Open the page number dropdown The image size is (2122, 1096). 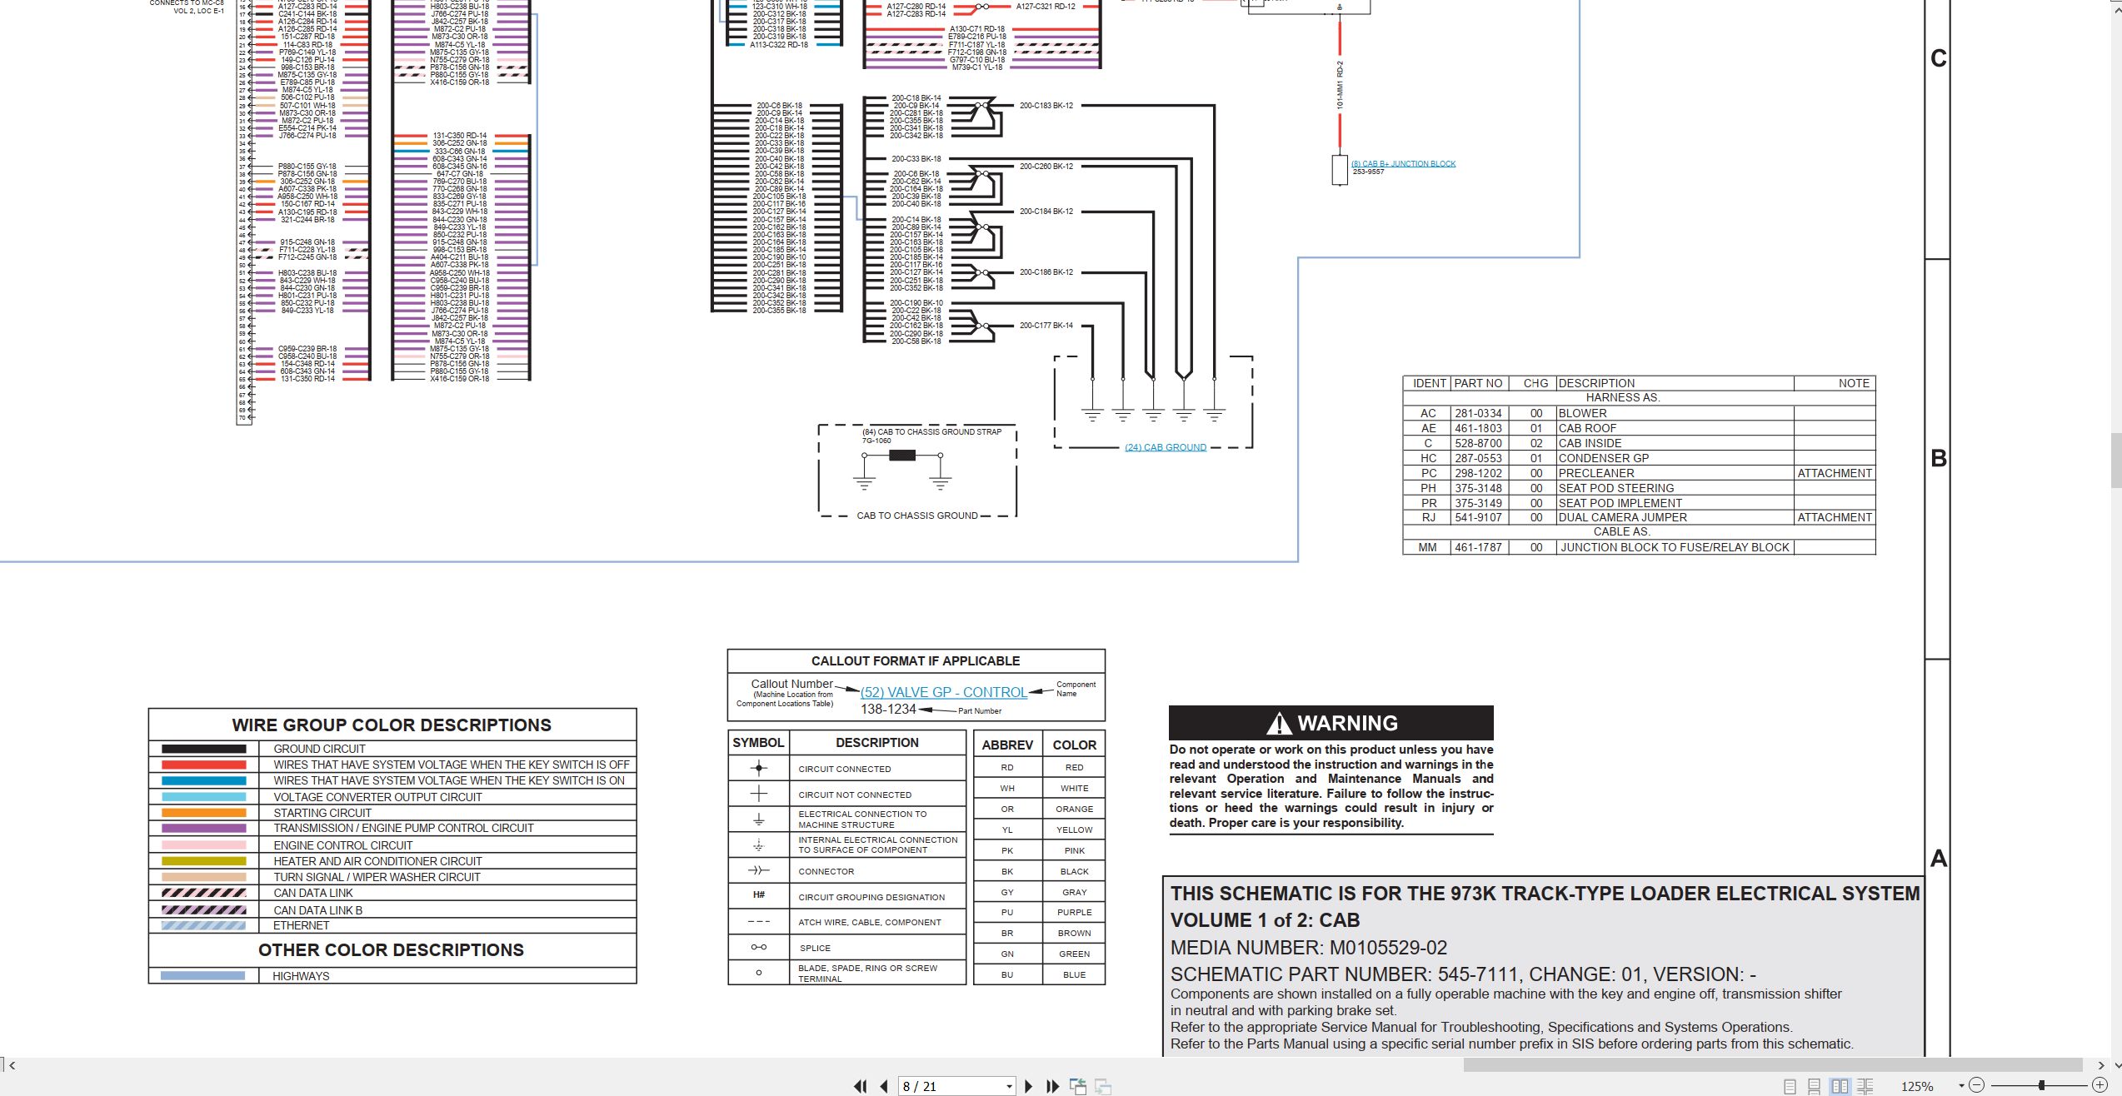click(1009, 1086)
